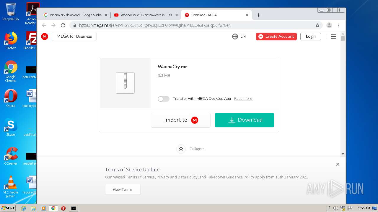378x212 pixels.
Task: Open the Start menu
Action: click(x=8, y=208)
